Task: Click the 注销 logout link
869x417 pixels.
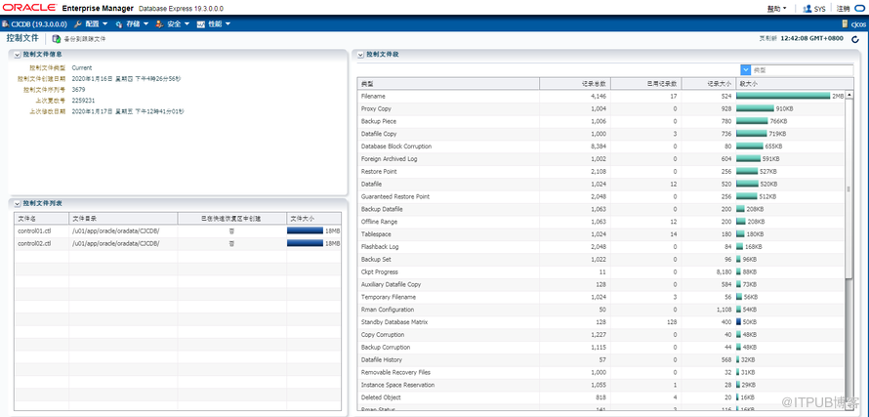Action: pyautogui.click(x=843, y=9)
